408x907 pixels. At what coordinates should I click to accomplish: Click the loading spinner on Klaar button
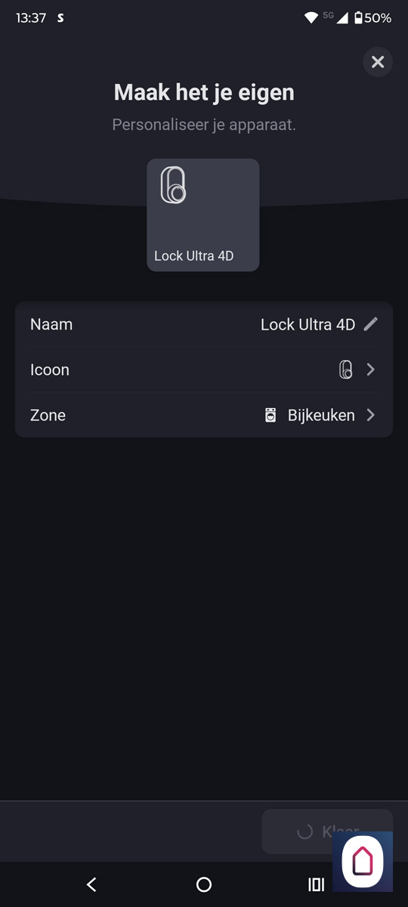(x=304, y=831)
